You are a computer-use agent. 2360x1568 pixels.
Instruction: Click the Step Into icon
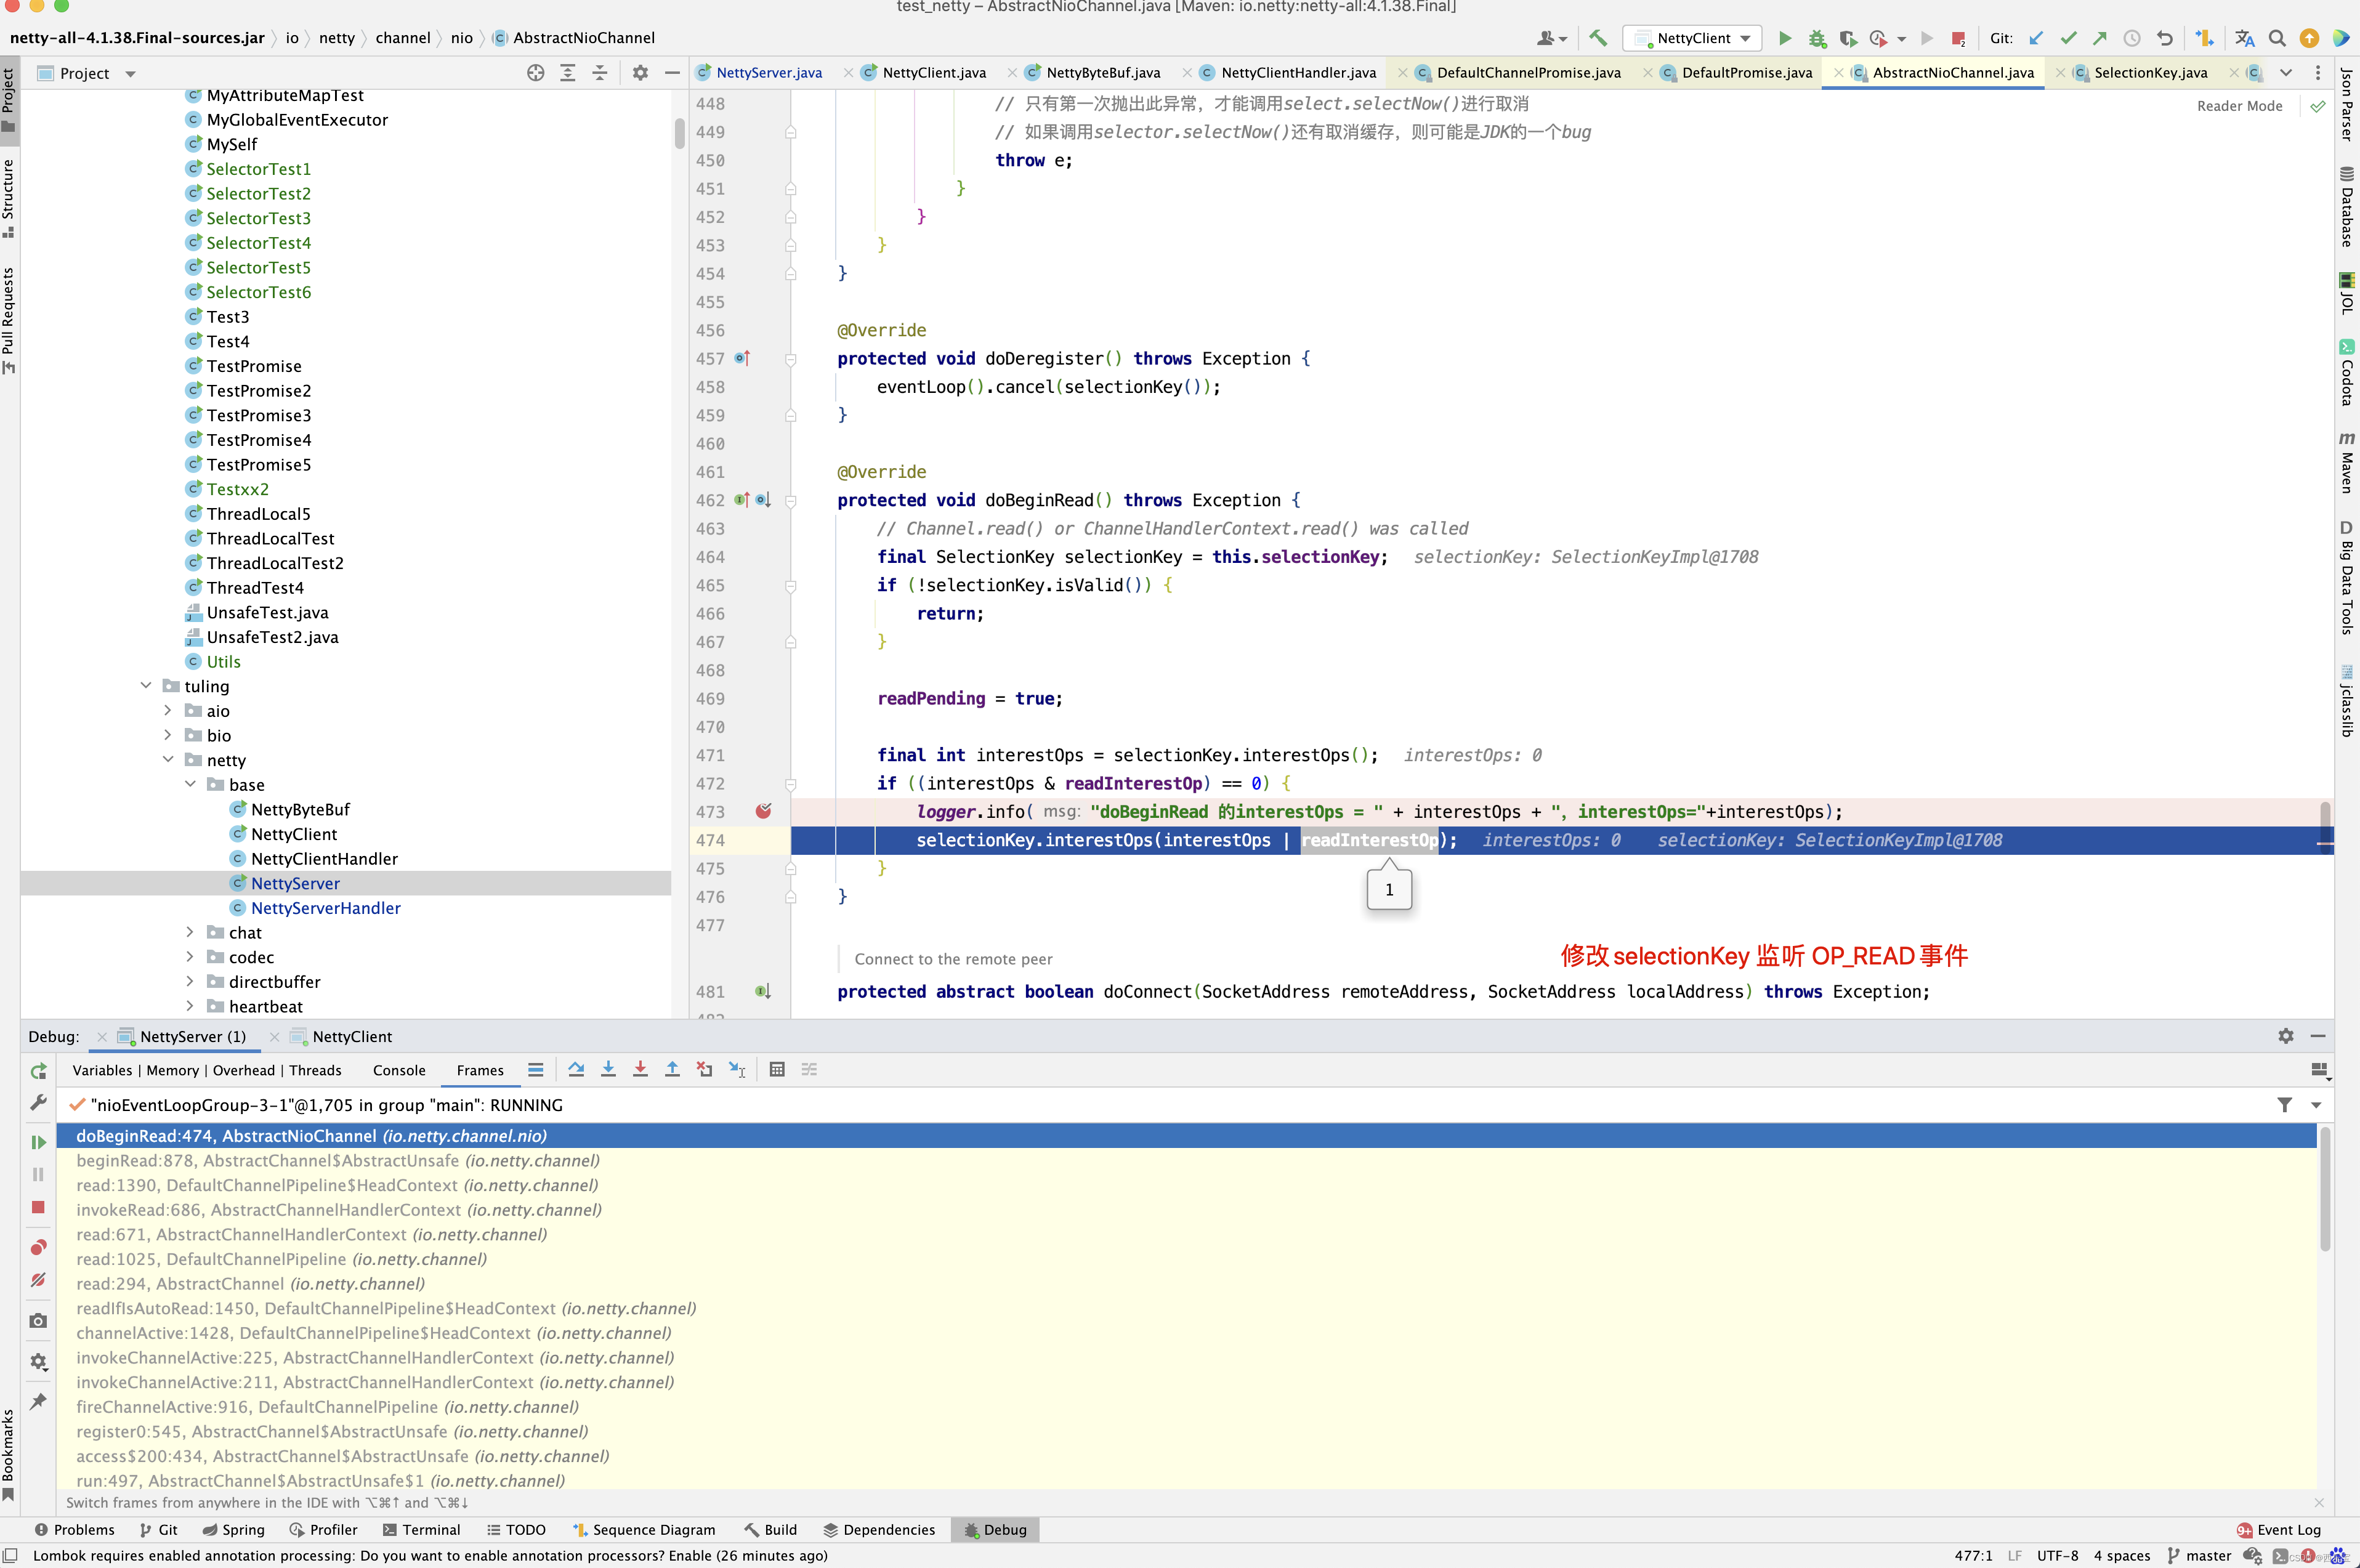608,1070
